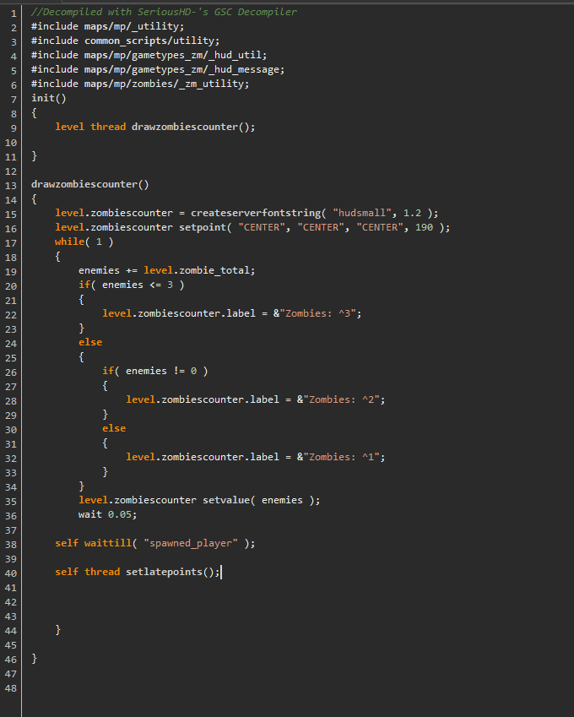
Task: Click the '#include maps/mp/_utility;' line
Action: pos(107,26)
